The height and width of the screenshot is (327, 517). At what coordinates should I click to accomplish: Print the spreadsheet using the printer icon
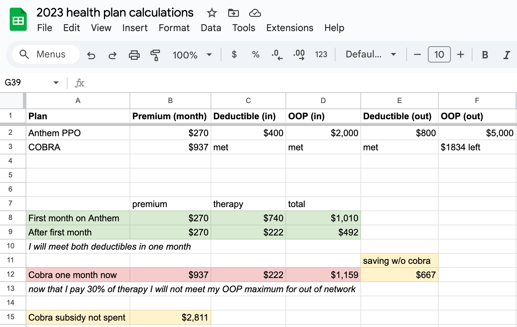(x=134, y=55)
